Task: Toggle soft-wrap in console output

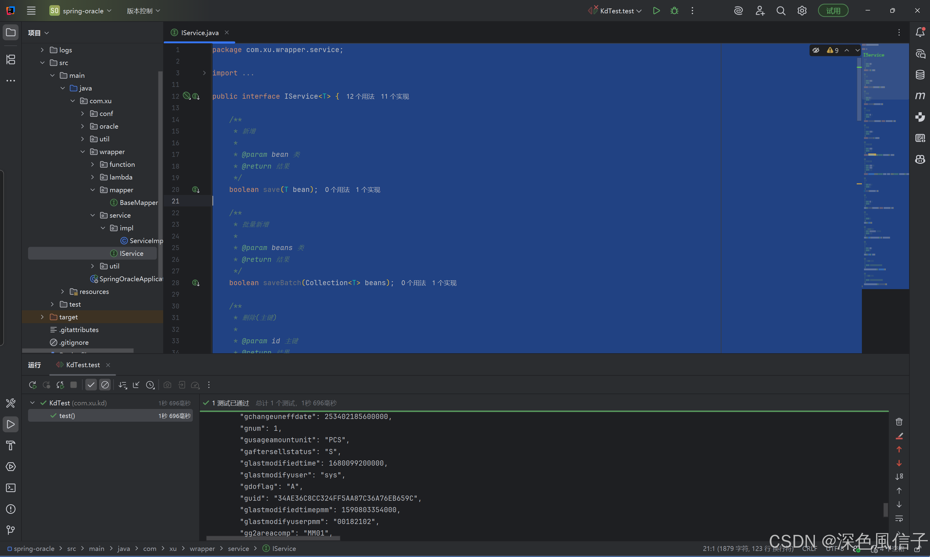Action: [899, 518]
